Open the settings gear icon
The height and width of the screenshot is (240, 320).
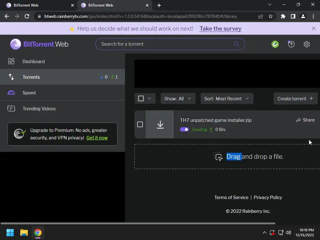tap(307, 44)
